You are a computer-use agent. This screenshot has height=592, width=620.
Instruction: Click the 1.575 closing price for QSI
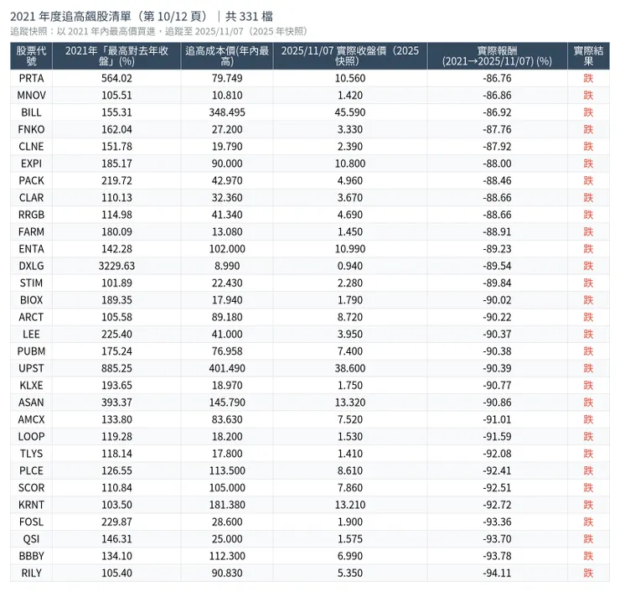click(350, 539)
